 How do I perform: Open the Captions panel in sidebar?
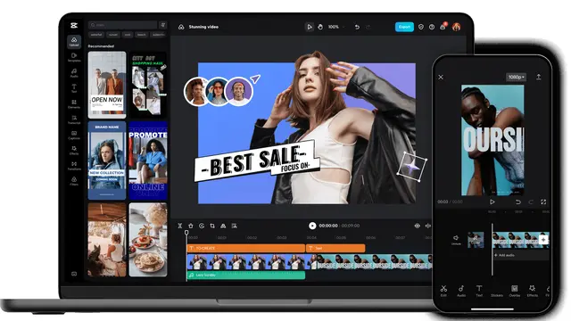[74, 135]
